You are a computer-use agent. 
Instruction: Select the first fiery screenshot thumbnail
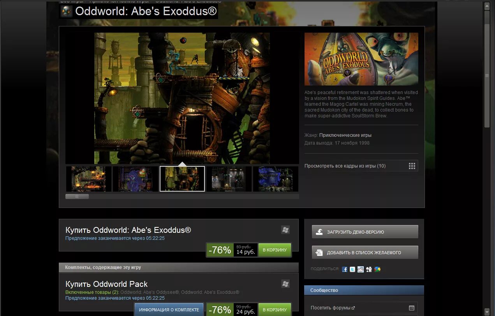(x=89, y=179)
